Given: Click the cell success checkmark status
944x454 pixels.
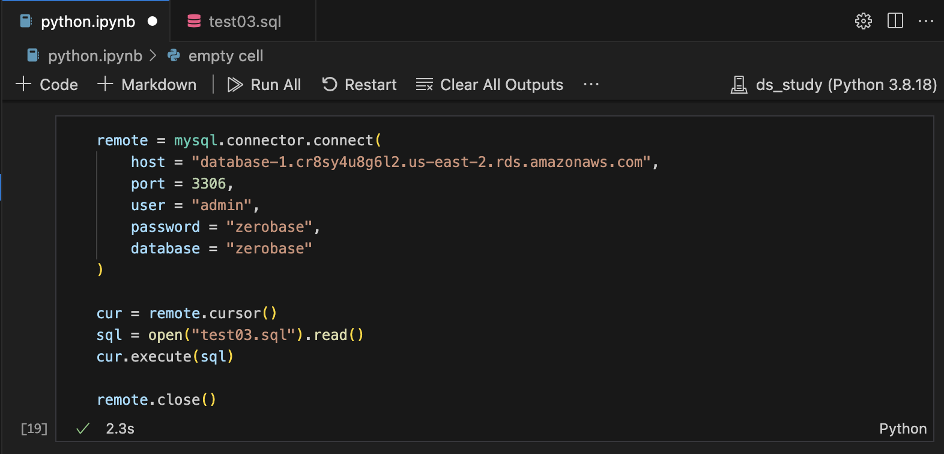Looking at the screenshot, I should tap(83, 428).
